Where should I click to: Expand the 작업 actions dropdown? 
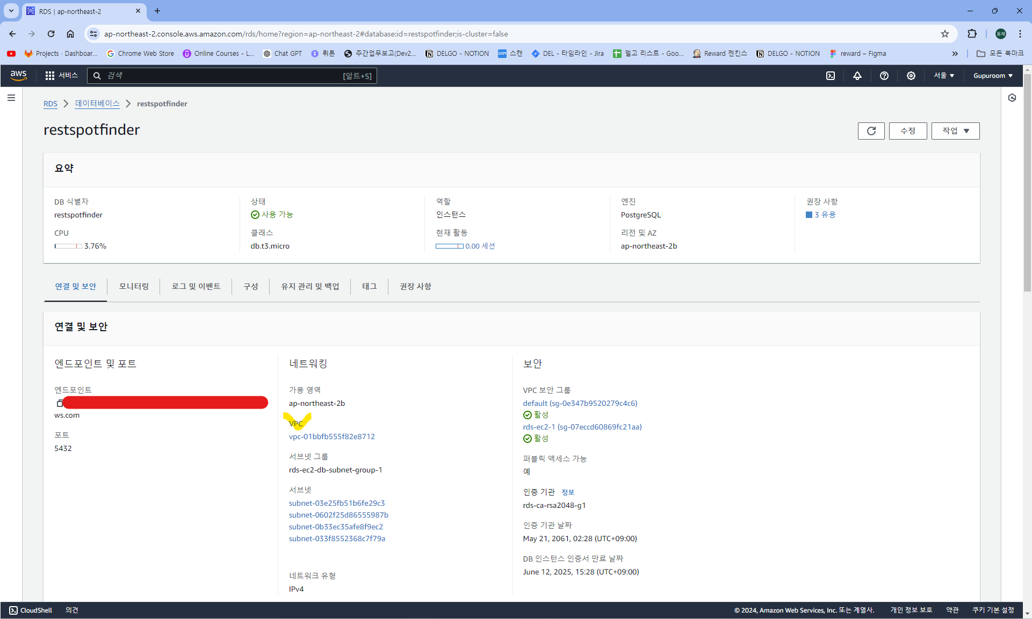coord(955,131)
